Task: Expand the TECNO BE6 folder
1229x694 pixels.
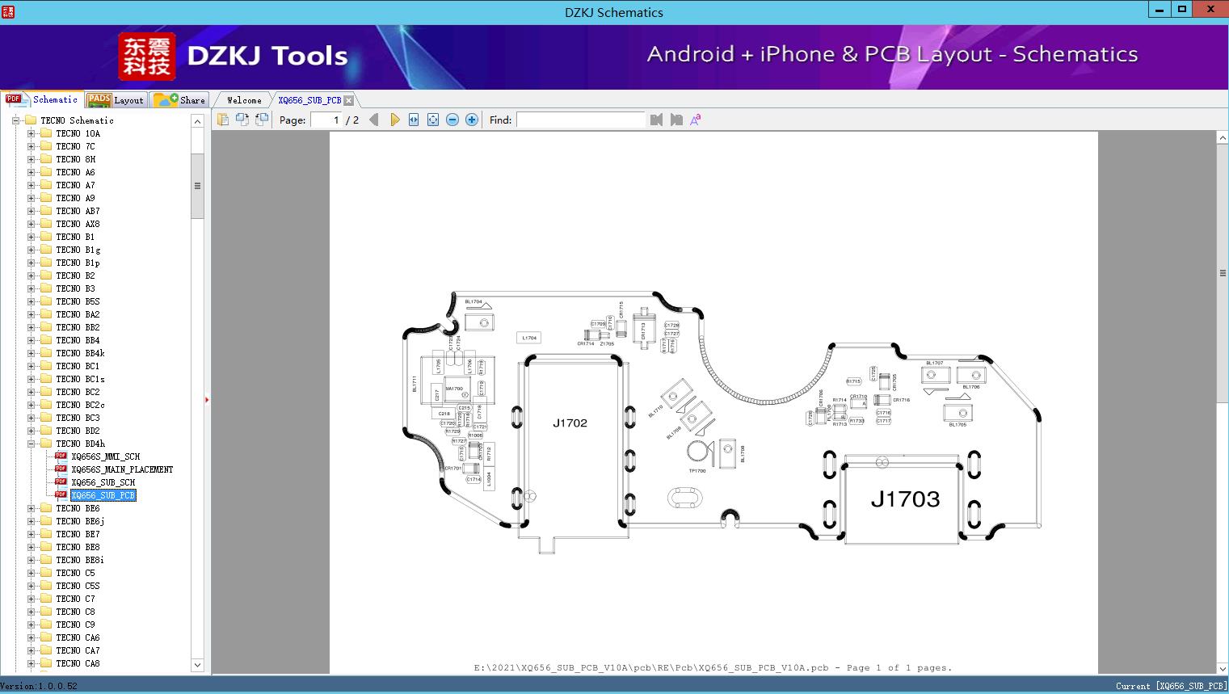Action: click(31, 508)
